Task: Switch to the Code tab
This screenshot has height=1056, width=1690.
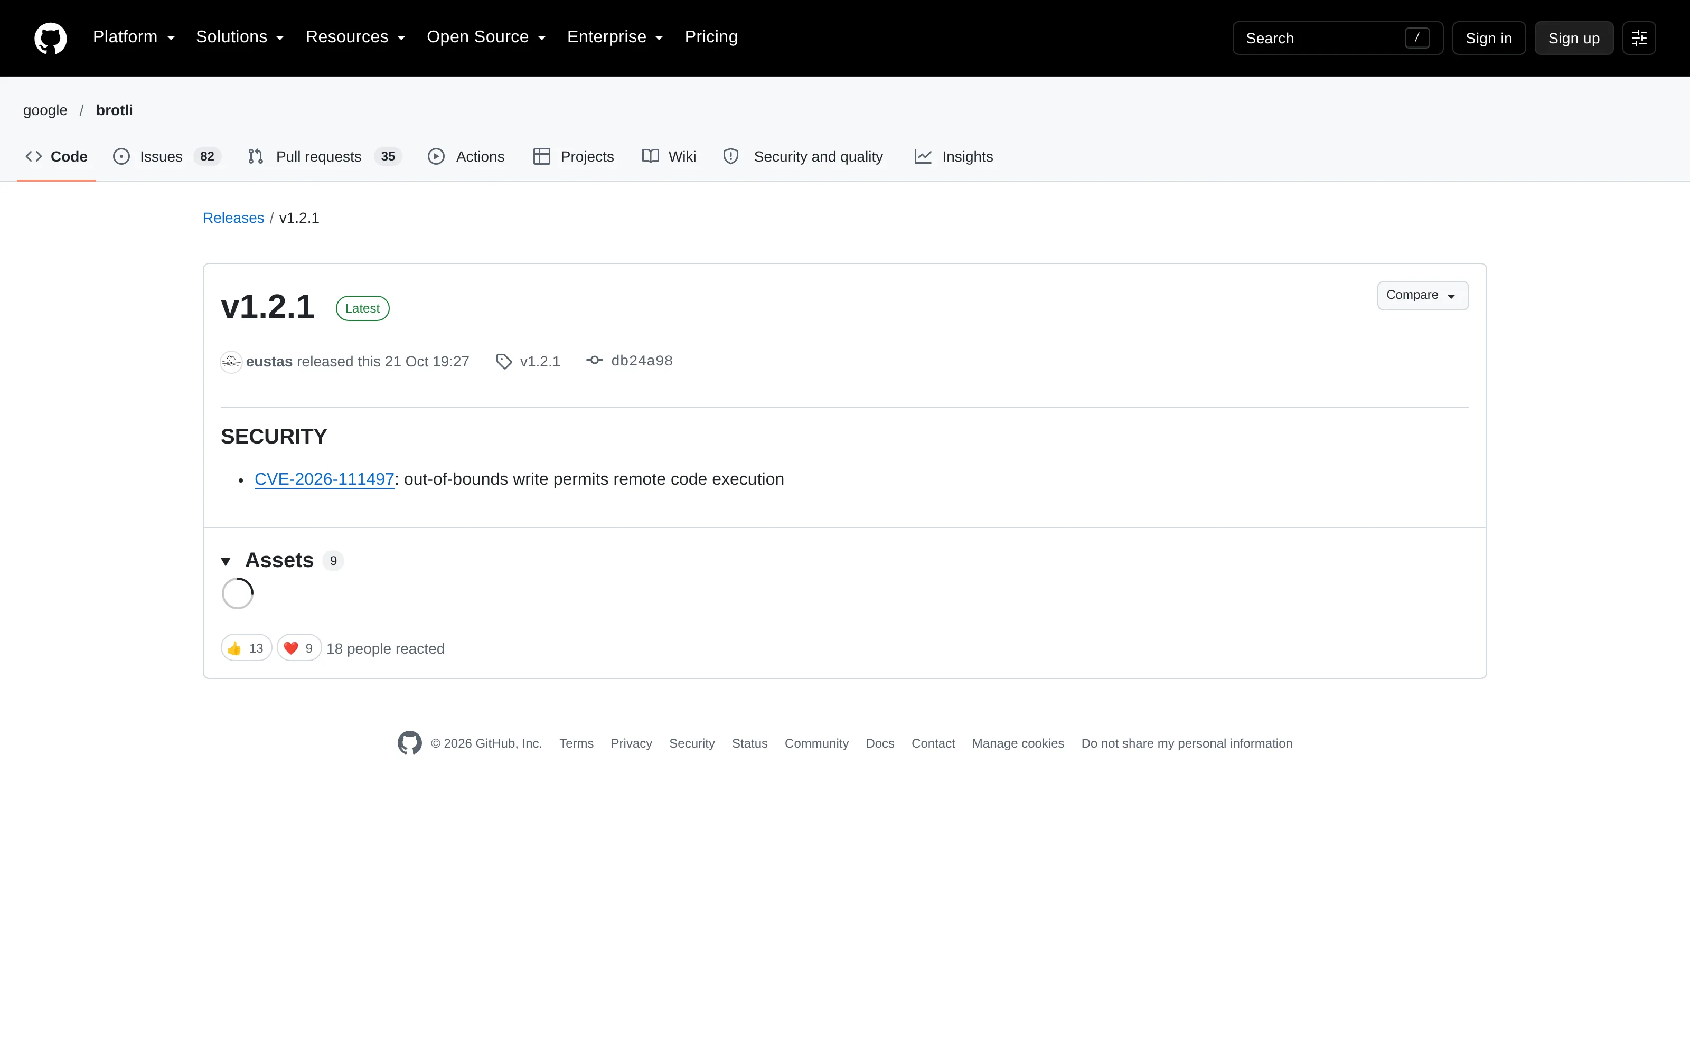Action: point(57,156)
